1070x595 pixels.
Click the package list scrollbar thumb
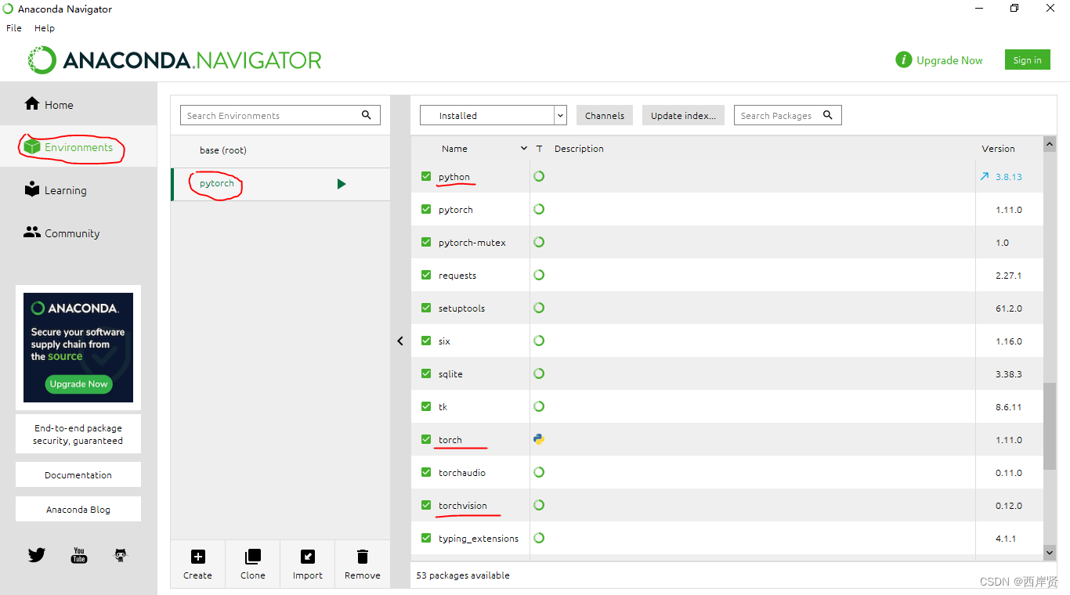click(1050, 426)
